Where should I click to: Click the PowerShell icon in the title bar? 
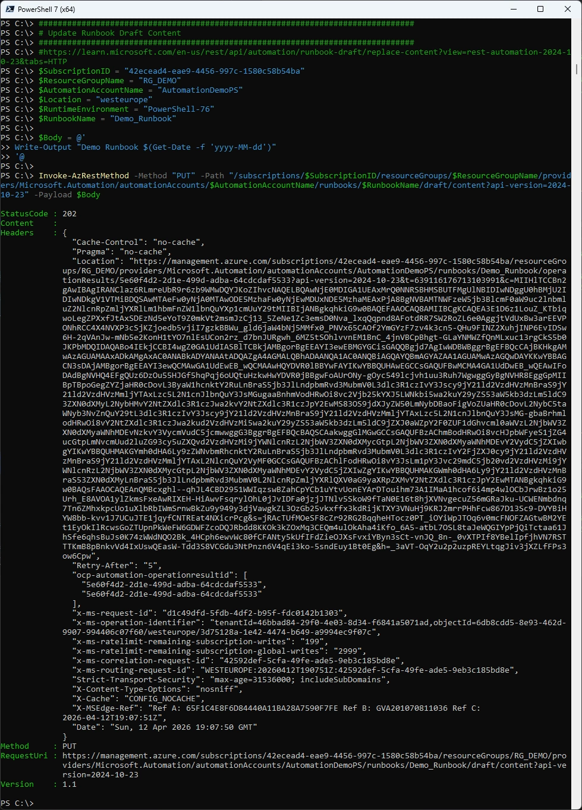click(x=10, y=9)
